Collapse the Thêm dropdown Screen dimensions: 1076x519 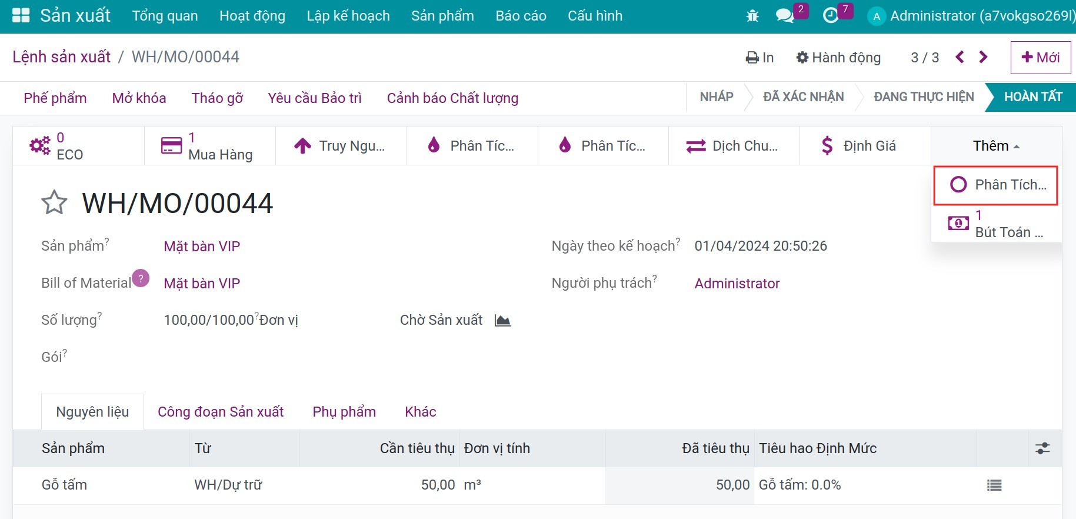(996, 146)
